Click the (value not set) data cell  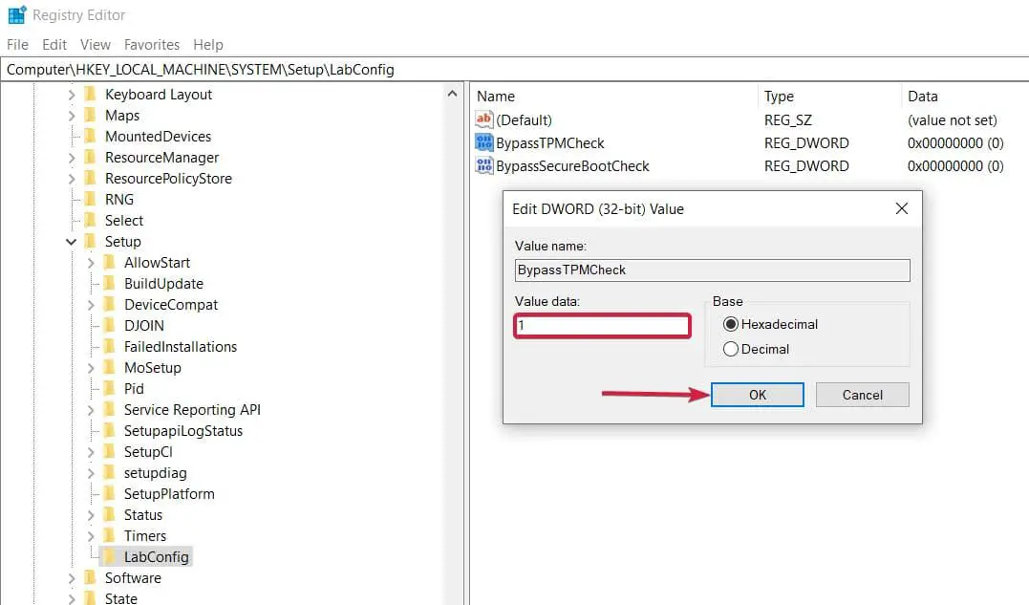pos(953,120)
